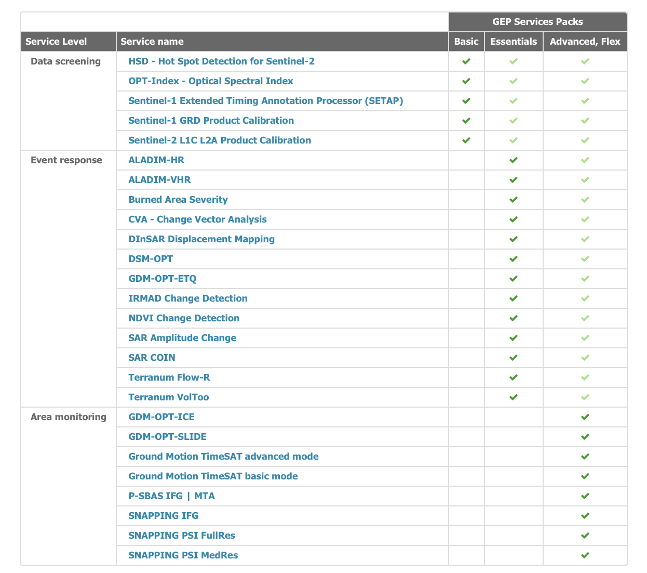The image size is (647, 573).
Task: Click Basic checkmark for Sentinel-2 L1C L2A
Action: coord(466,140)
